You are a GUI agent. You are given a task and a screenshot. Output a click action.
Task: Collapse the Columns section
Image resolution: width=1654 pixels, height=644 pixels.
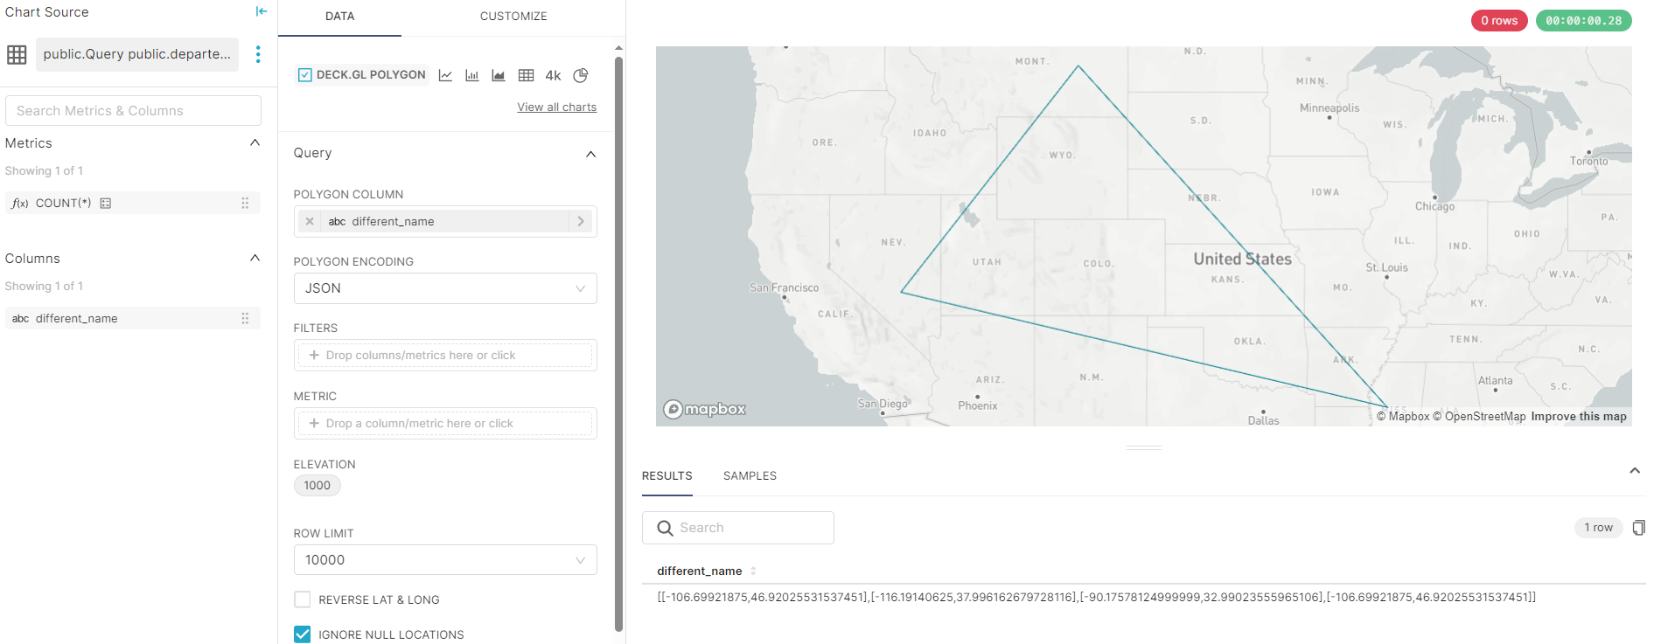click(x=255, y=258)
